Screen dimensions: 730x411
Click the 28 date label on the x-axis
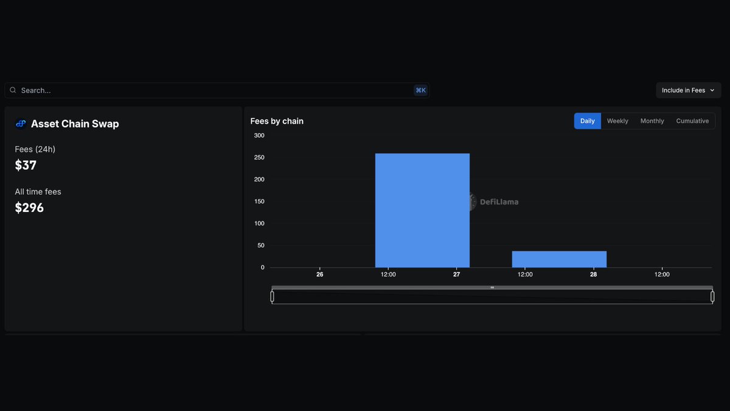(594, 275)
